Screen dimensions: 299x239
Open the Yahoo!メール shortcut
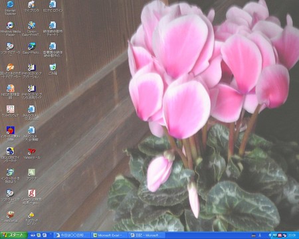(x=31, y=153)
